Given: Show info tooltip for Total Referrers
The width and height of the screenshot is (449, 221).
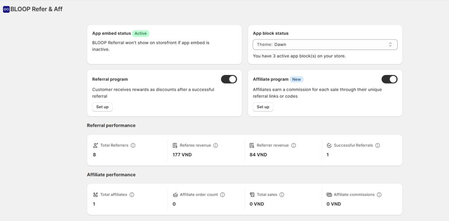Looking at the screenshot, I should pyautogui.click(x=133, y=146).
